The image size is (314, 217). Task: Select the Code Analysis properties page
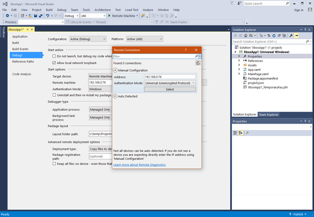(x=22, y=74)
